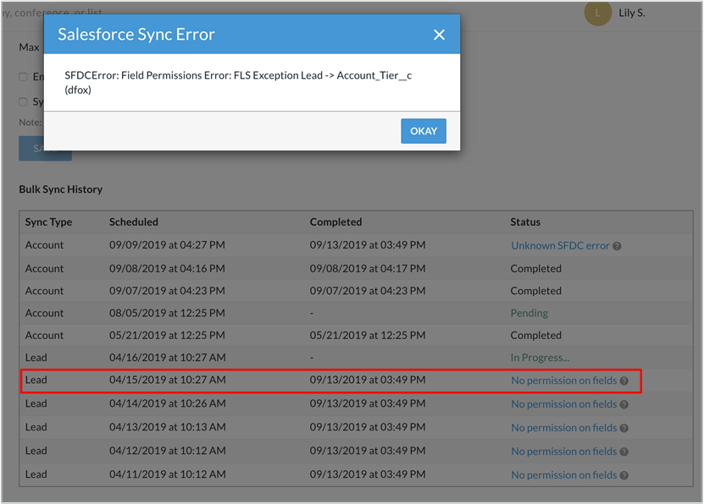Open No permission link for 04/13/2019 sync
This screenshot has height=504, width=704.
(563, 428)
